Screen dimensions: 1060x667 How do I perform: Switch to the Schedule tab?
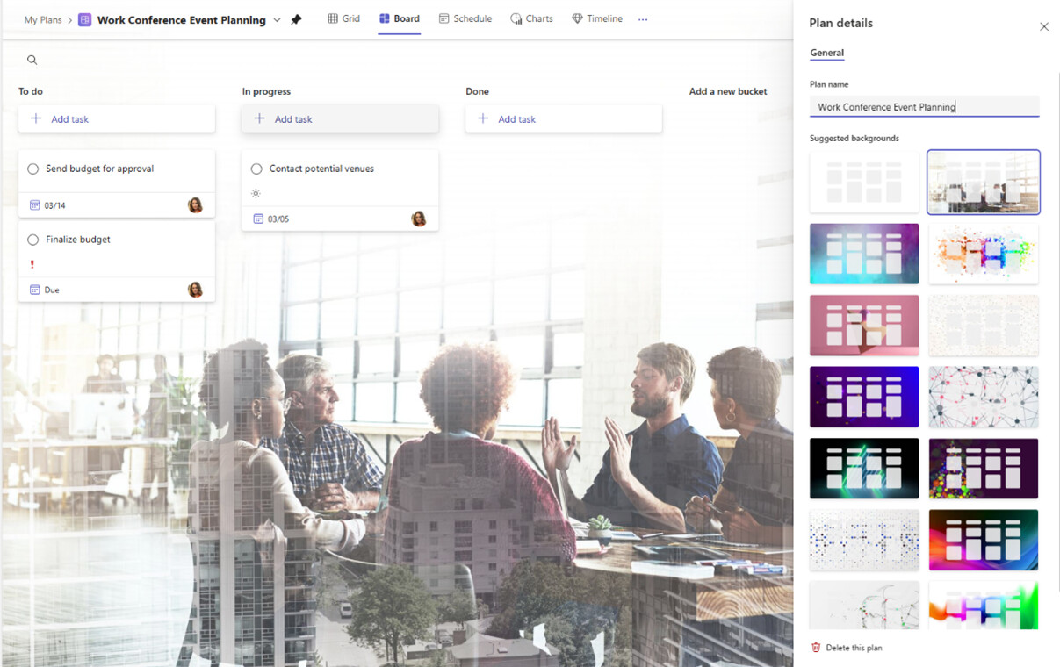click(x=465, y=18)
